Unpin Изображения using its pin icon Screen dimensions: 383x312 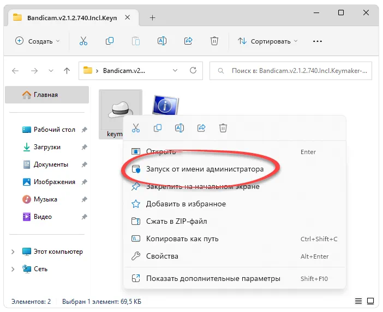pos(84,182)
